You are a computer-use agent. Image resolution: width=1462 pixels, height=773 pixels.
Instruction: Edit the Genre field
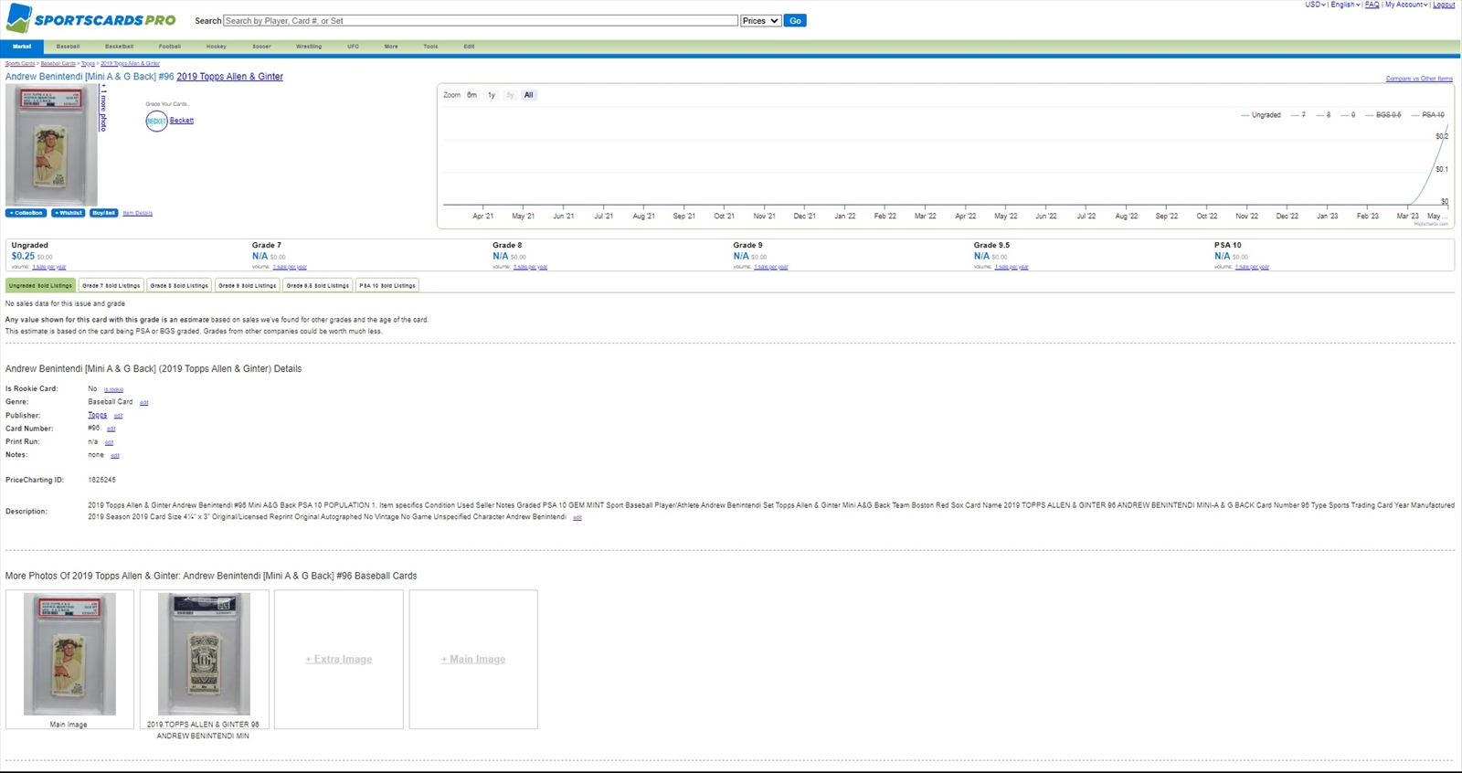pyautogui.click(x=143, y=403)
